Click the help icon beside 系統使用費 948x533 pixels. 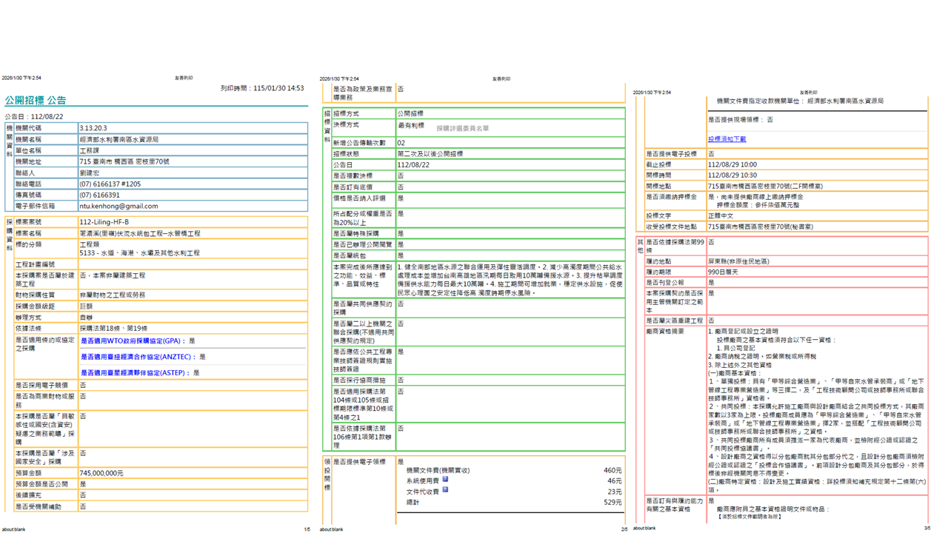[445, 480]
